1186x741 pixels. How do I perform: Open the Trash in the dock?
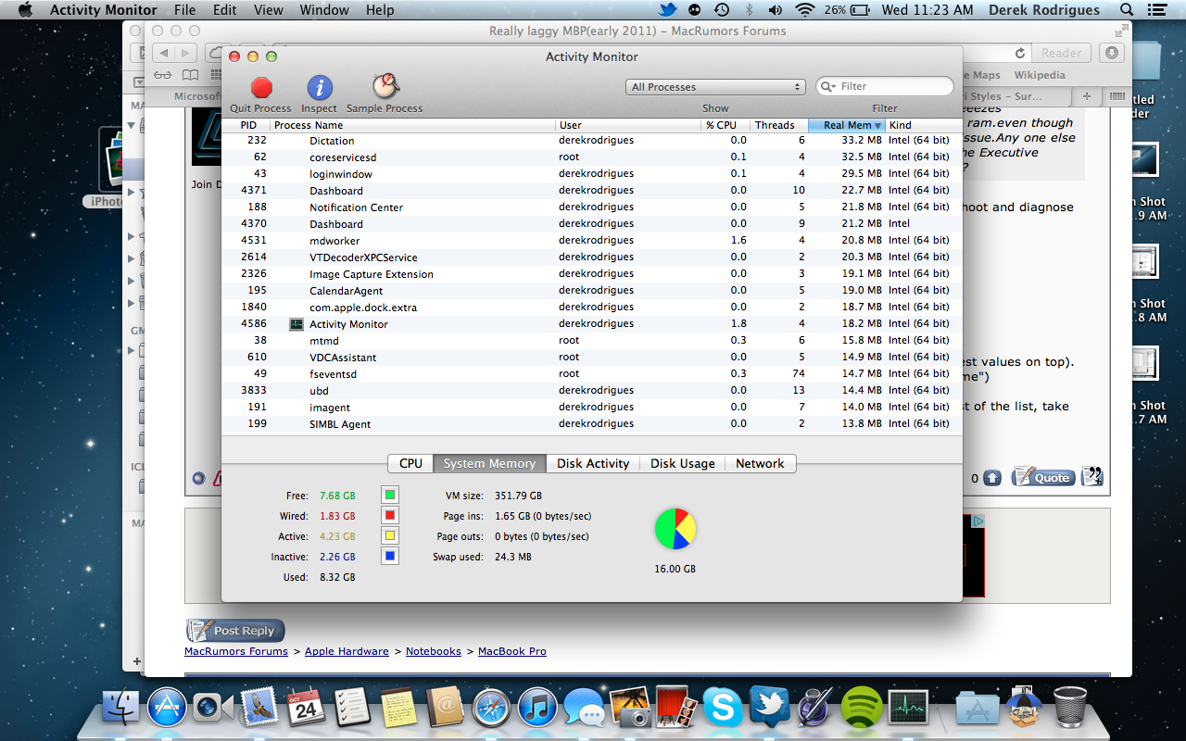pos(1070,709)
